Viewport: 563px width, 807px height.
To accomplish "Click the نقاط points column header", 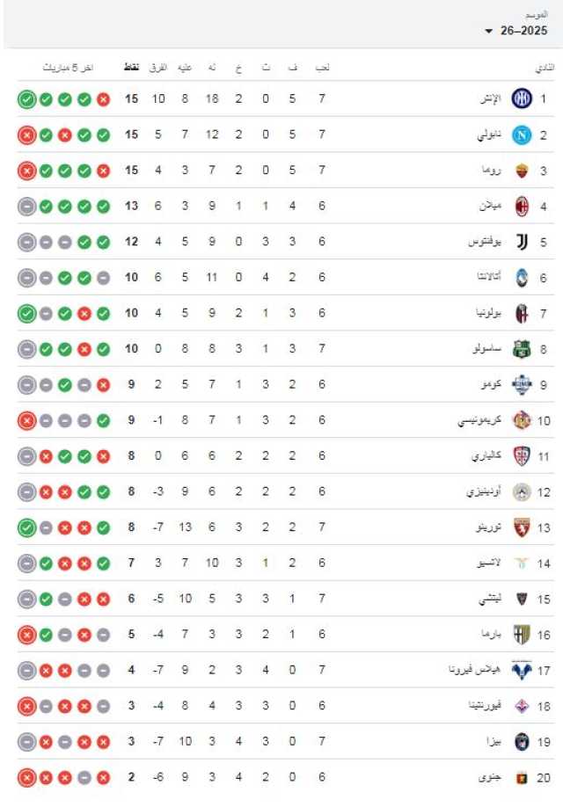I will coord(131,68).
